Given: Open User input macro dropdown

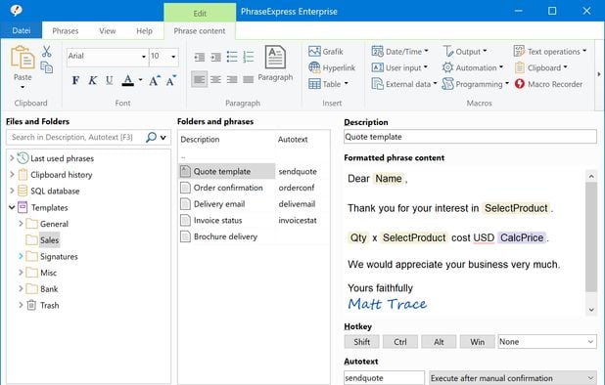Looking at the screenshot, I should click(x=425, y=67).
